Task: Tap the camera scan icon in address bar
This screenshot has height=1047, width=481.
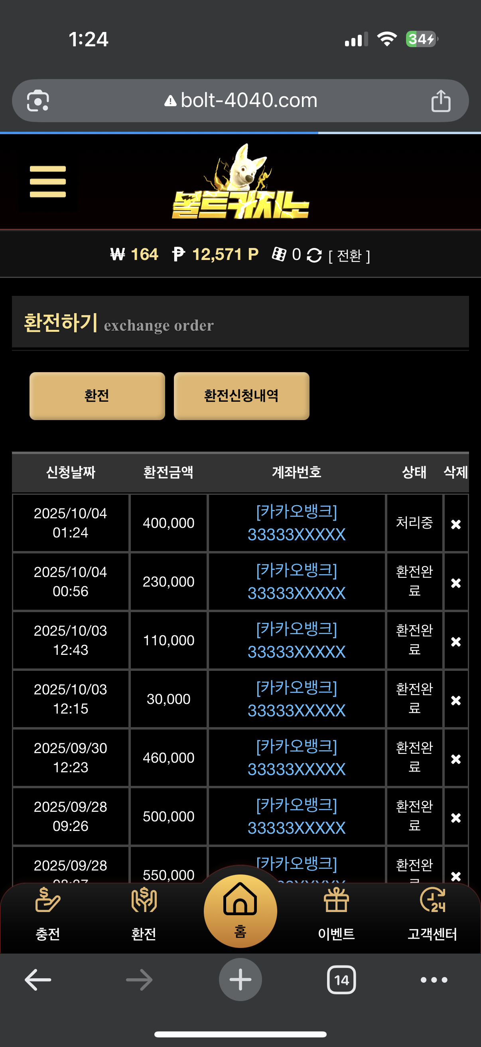Action: click(38, 101)
